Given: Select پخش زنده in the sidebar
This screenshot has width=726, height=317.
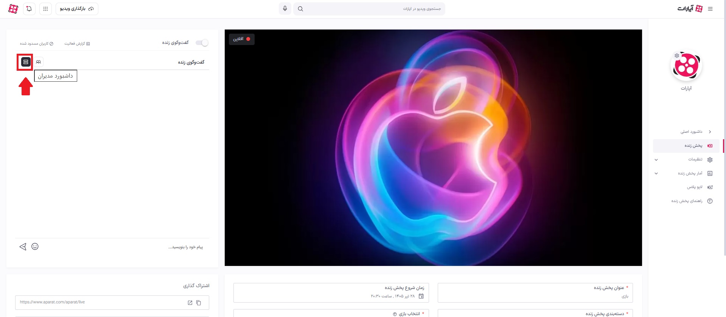Looking at the screenshot, I should click(686, 146).
